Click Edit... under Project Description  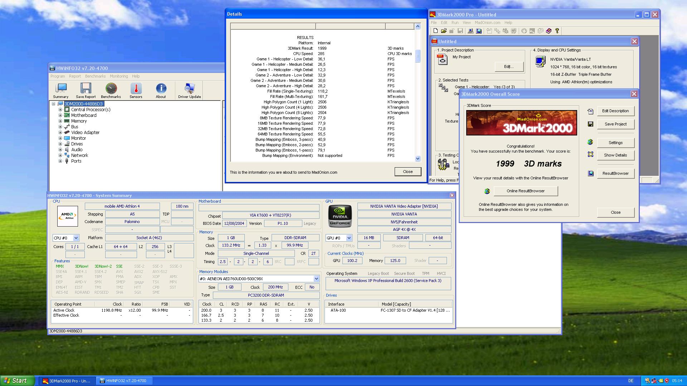pyautogui.click(x=509, y=67)
